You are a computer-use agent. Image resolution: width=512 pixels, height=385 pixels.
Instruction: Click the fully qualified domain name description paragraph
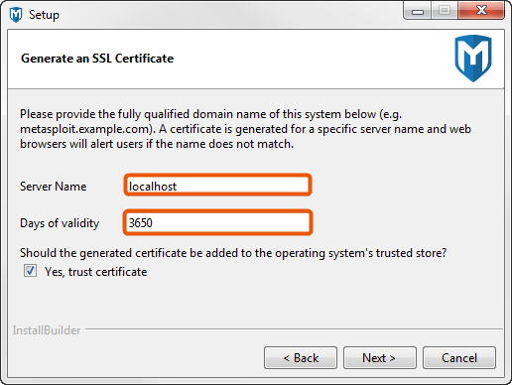[x=245, y=129]
